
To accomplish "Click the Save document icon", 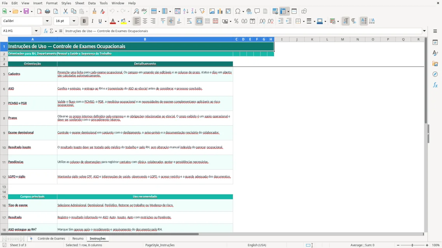I will pos(26,11).
